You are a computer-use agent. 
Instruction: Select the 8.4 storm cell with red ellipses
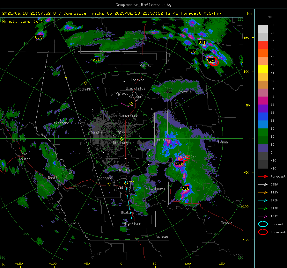coord(212,61)
